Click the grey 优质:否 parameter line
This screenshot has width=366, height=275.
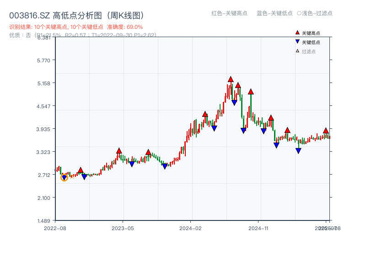pyautogui.click(x=83, y=35)
